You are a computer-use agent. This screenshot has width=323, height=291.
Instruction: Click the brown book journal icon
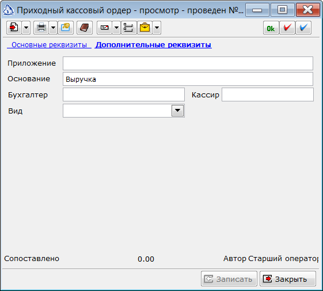pyautogui.click(x=85, y=28)
